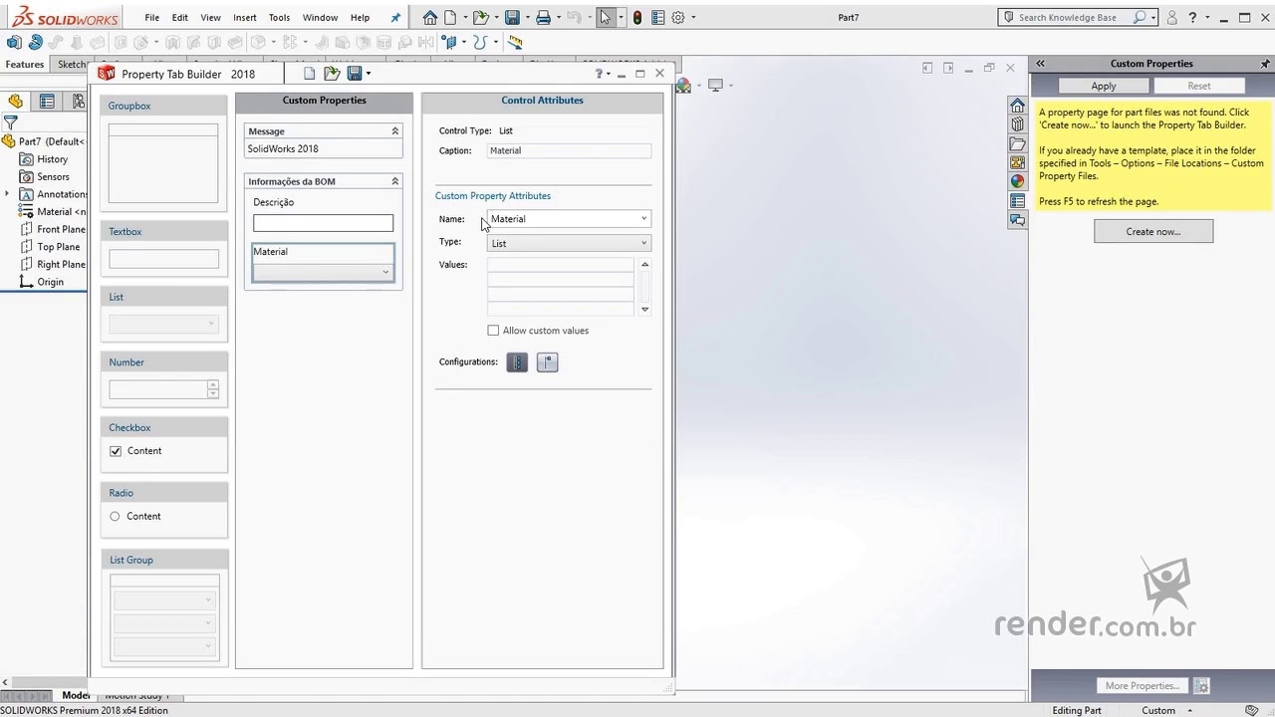1275x717 pixels.
Task: Open the File menu
Action: click(151, 17)
